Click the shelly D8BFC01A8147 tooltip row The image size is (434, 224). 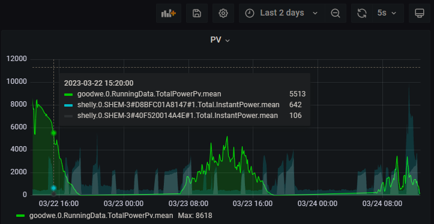pyautogui.click(x=185, y=105)
